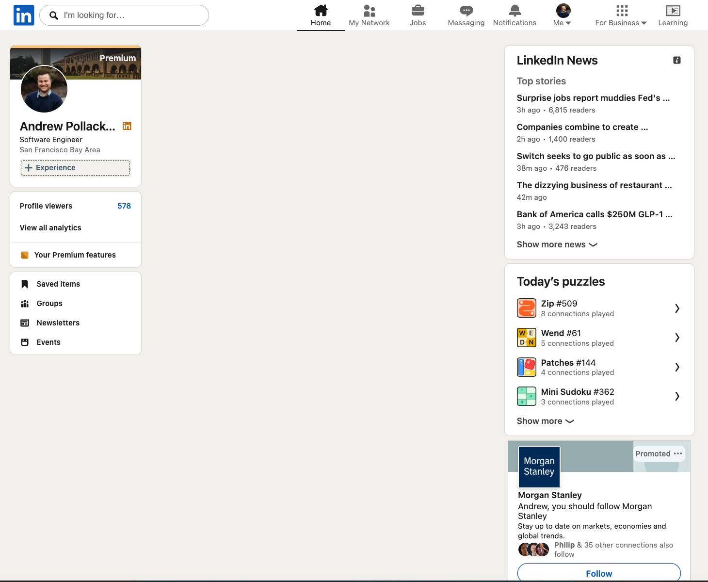Click the Patches puzzle icon
The image size is (708, 582).
coord(527,367)
